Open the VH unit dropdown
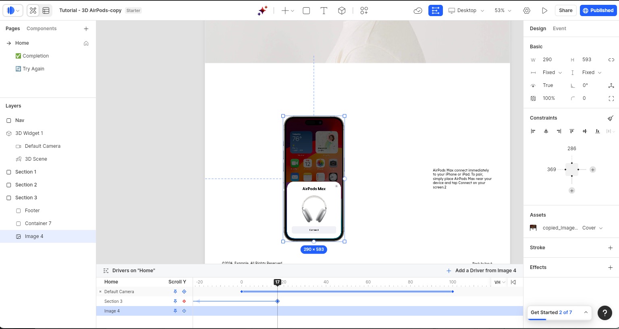Screen dimensions: 619x329 coord(500,282)
